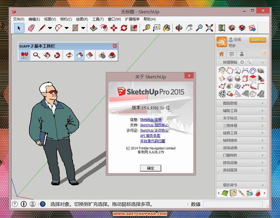
Task: Activate the Arc drawing tool
Action: (58, 28)
